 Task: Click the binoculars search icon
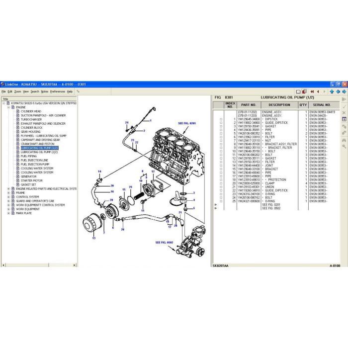[344, 140]
